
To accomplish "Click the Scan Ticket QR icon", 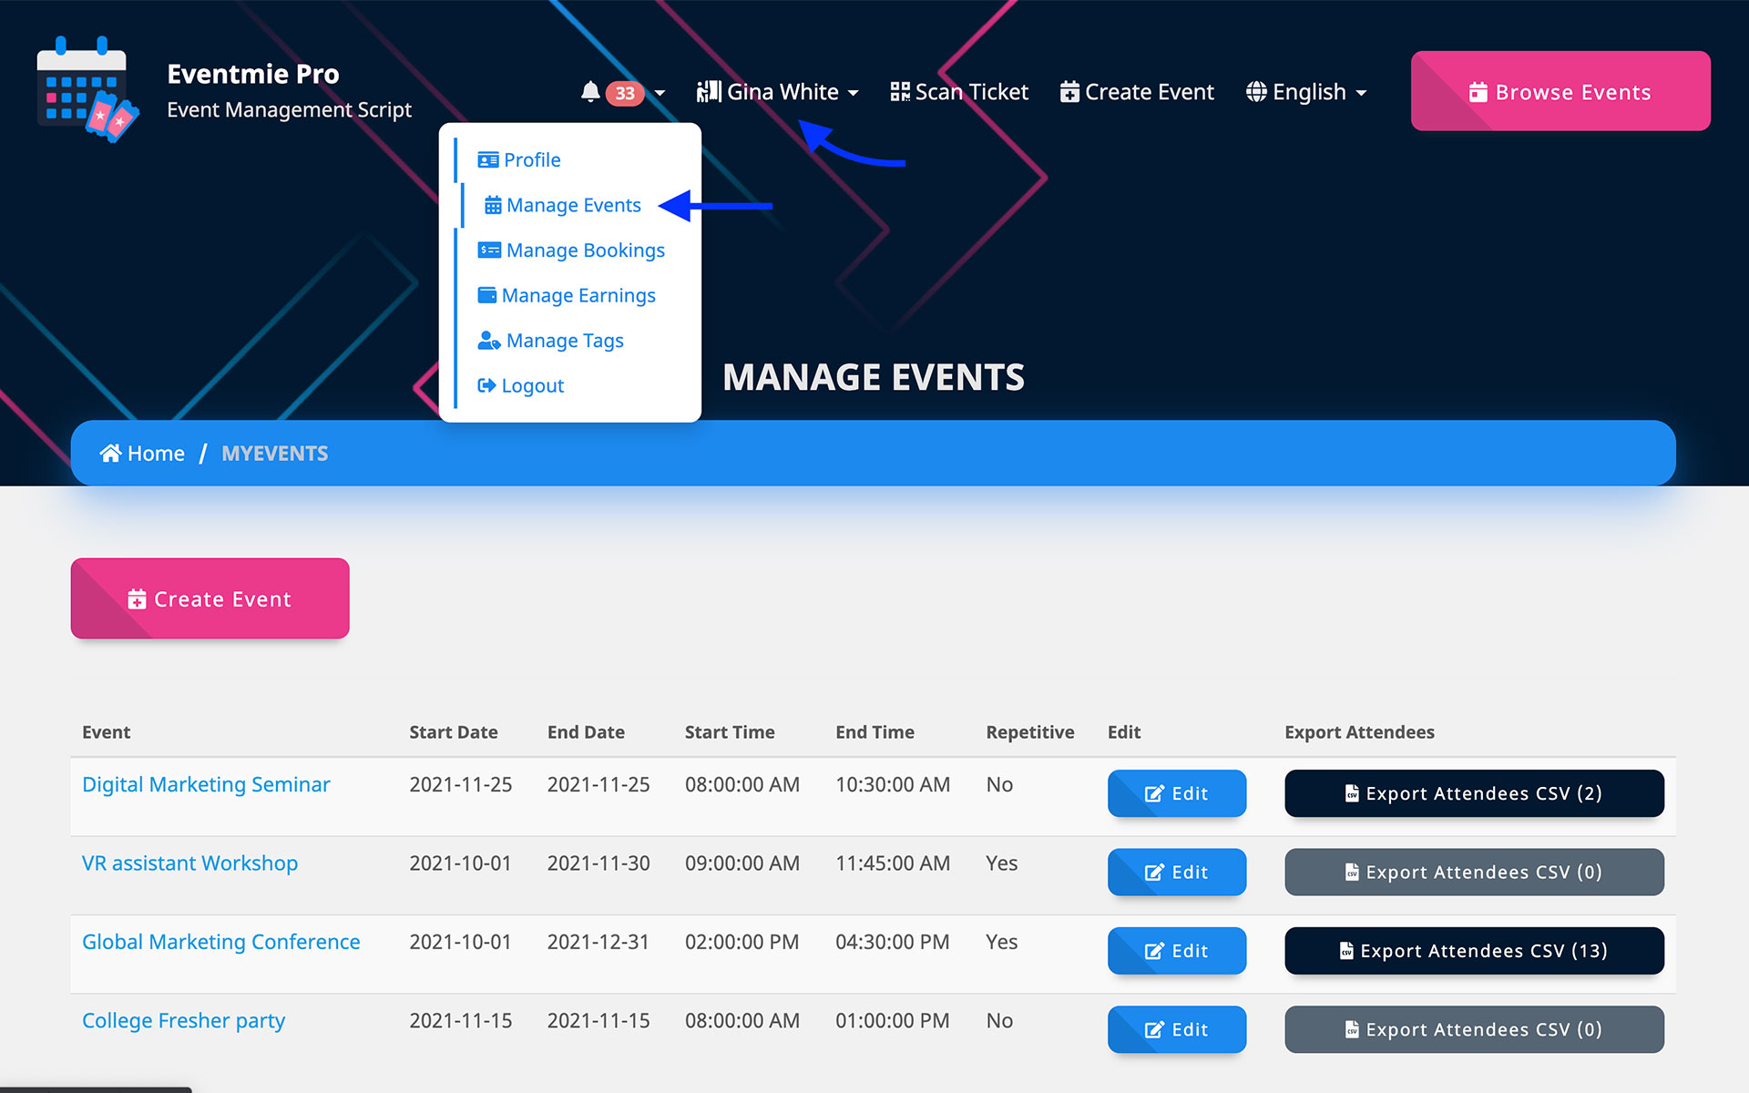I will (x=899, y=92).
